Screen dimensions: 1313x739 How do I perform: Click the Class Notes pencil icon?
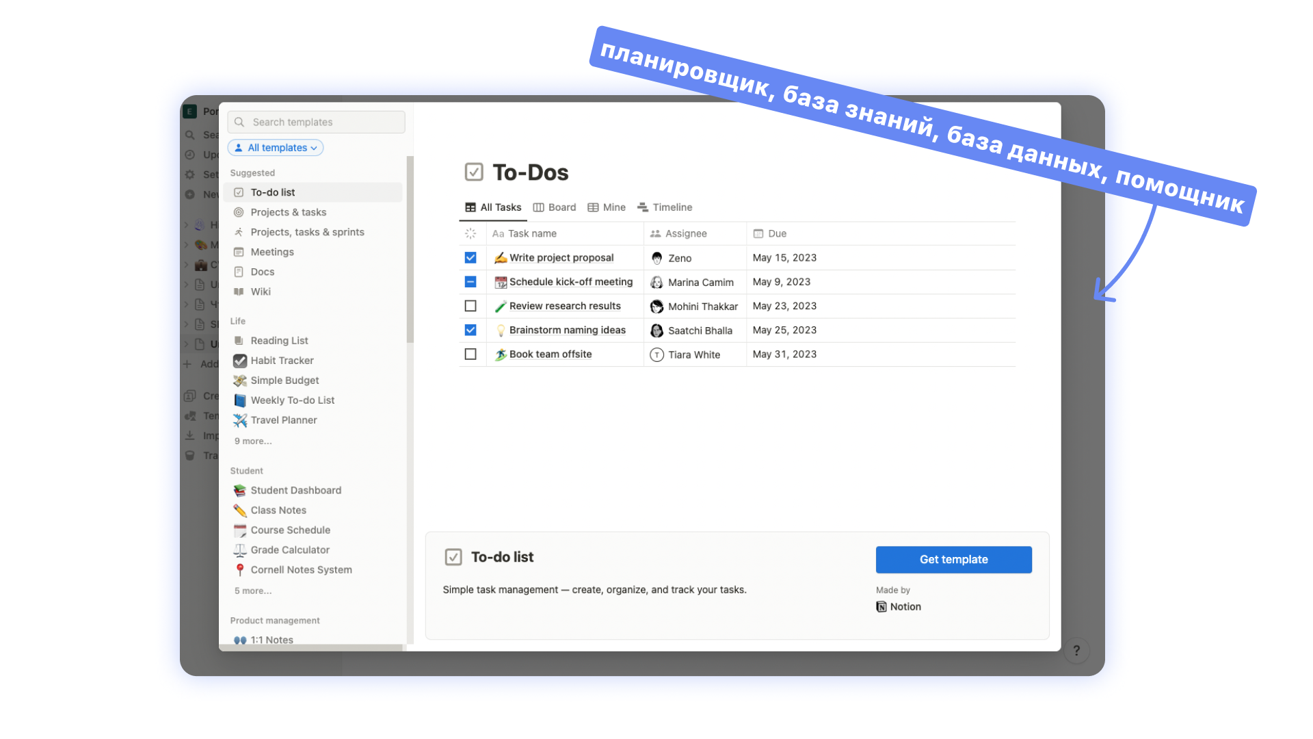[239, 510]
